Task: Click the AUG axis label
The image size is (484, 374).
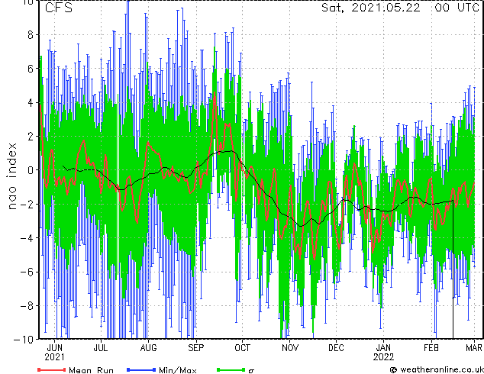Action: point(148,348)
